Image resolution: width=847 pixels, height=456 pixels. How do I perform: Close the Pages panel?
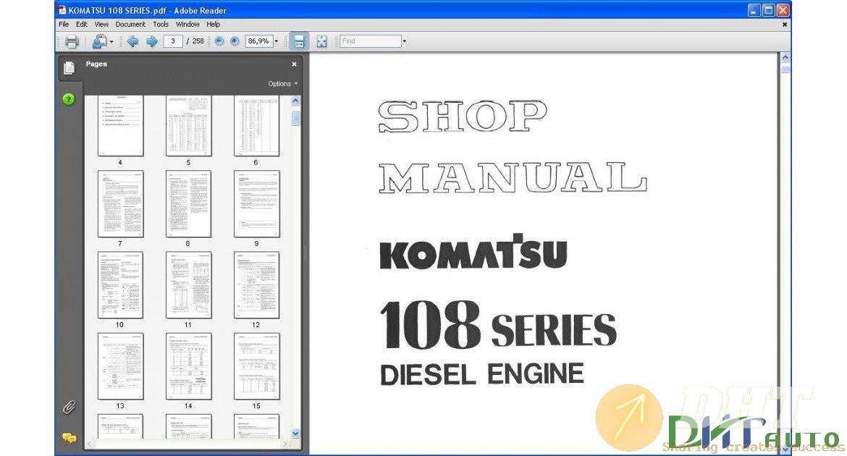(295, 64)
